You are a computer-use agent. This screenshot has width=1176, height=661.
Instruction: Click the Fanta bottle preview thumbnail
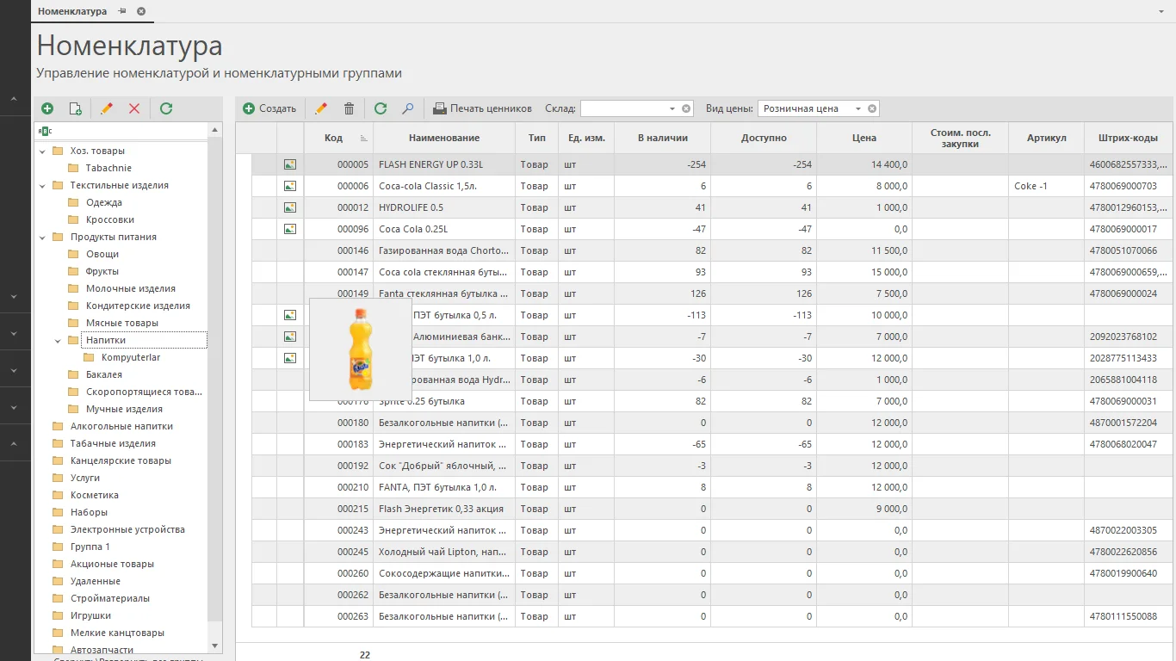tap(361, 349)
